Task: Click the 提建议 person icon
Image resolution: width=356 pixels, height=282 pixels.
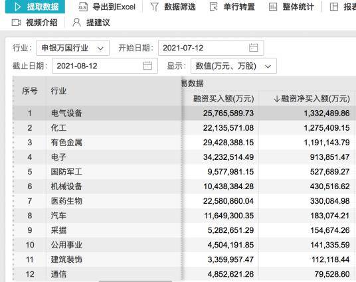Action: [77, 23]
